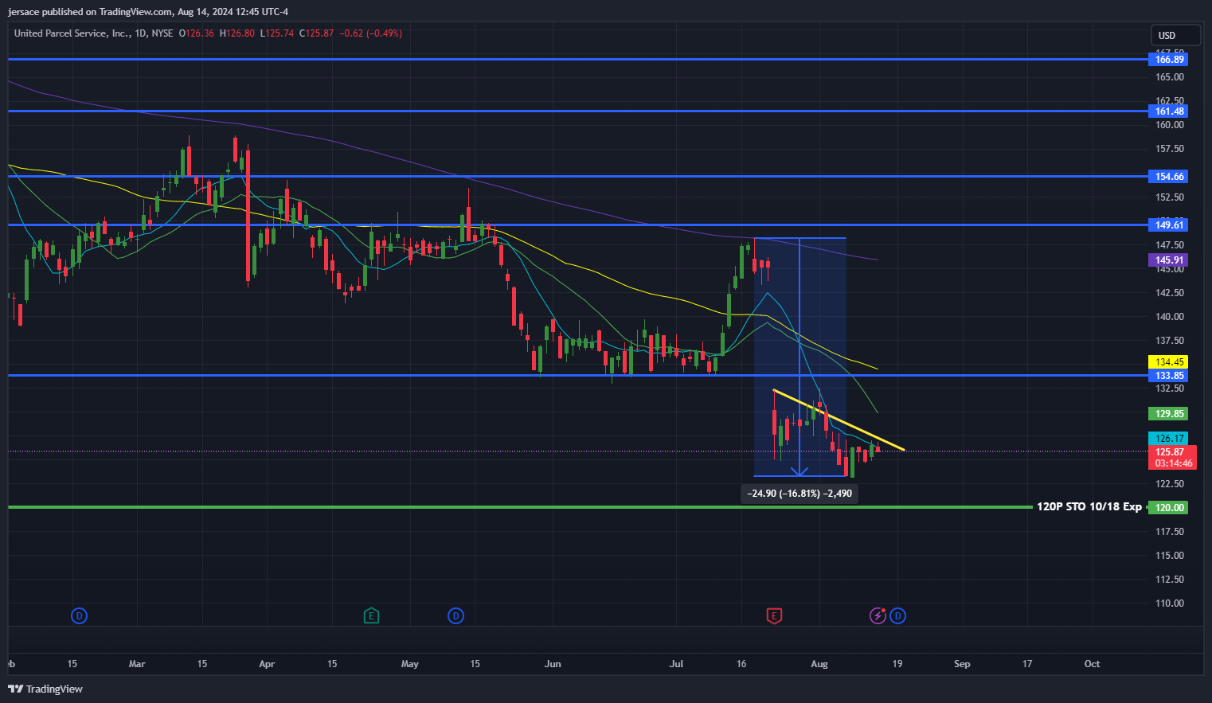The image size is (1212, 703).
Task: Select the 149.61 blue price label
Action: pos(1169,225)
